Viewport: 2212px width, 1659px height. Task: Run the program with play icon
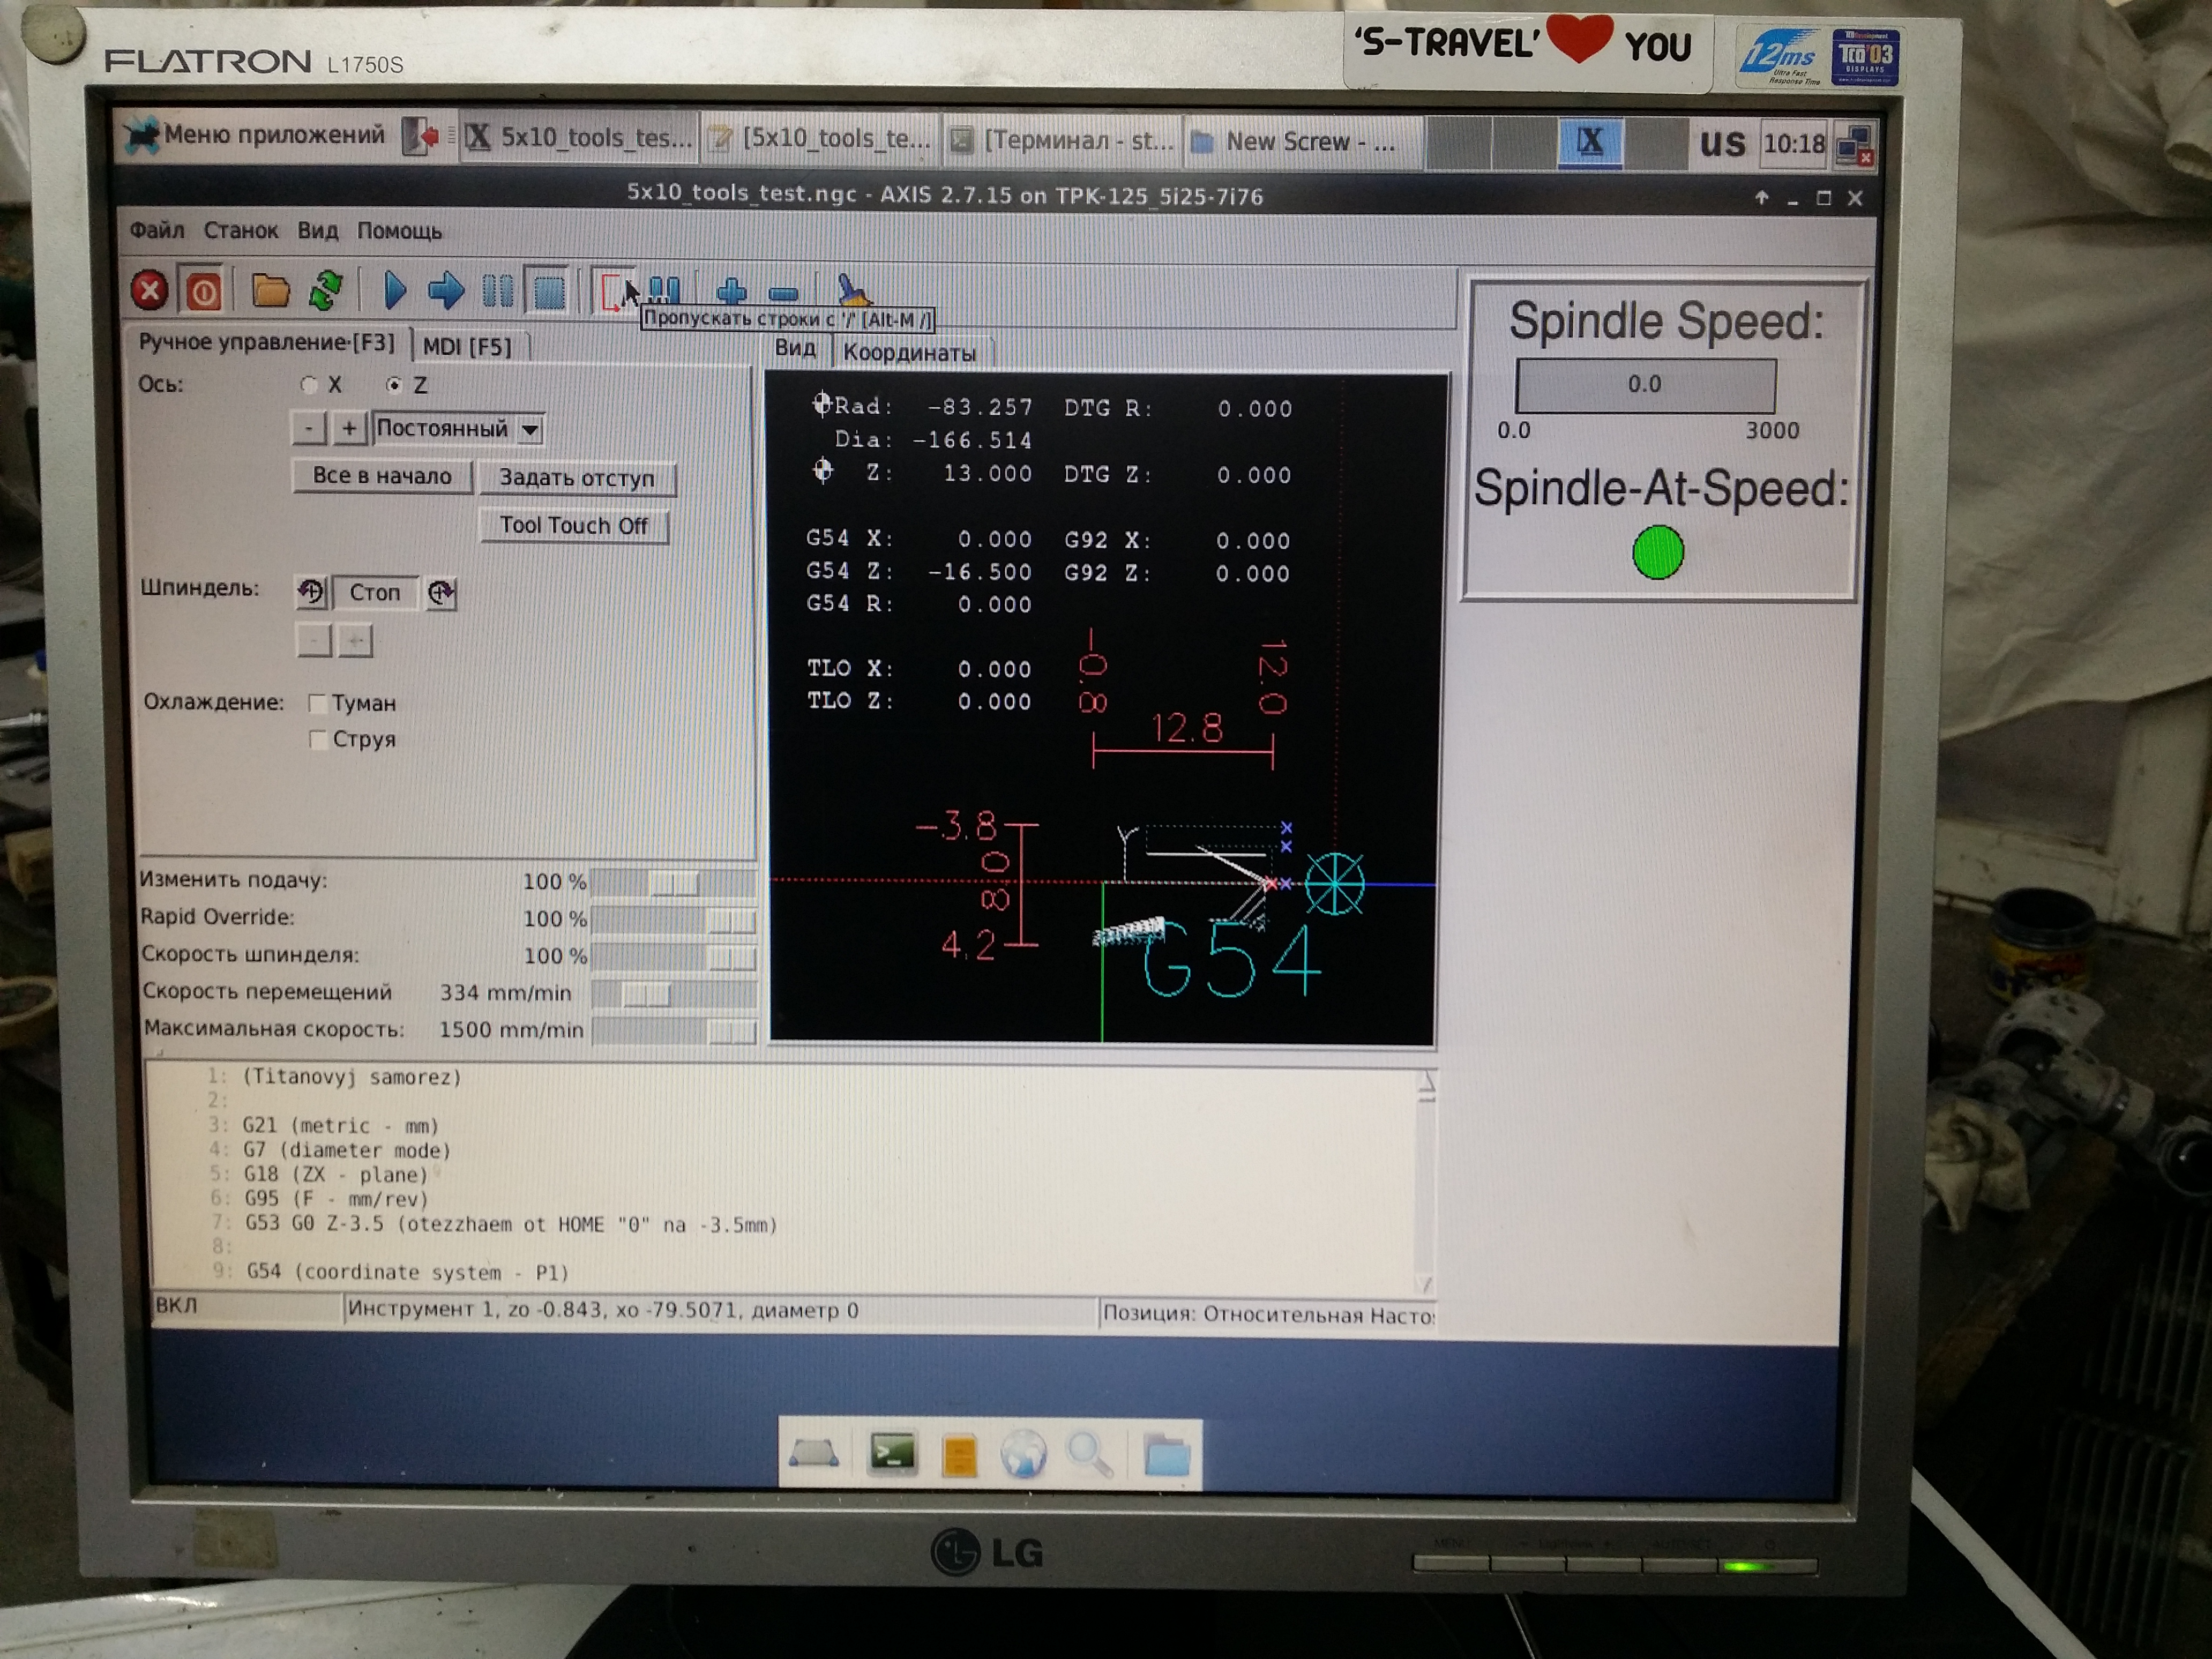tap(395, 291)
